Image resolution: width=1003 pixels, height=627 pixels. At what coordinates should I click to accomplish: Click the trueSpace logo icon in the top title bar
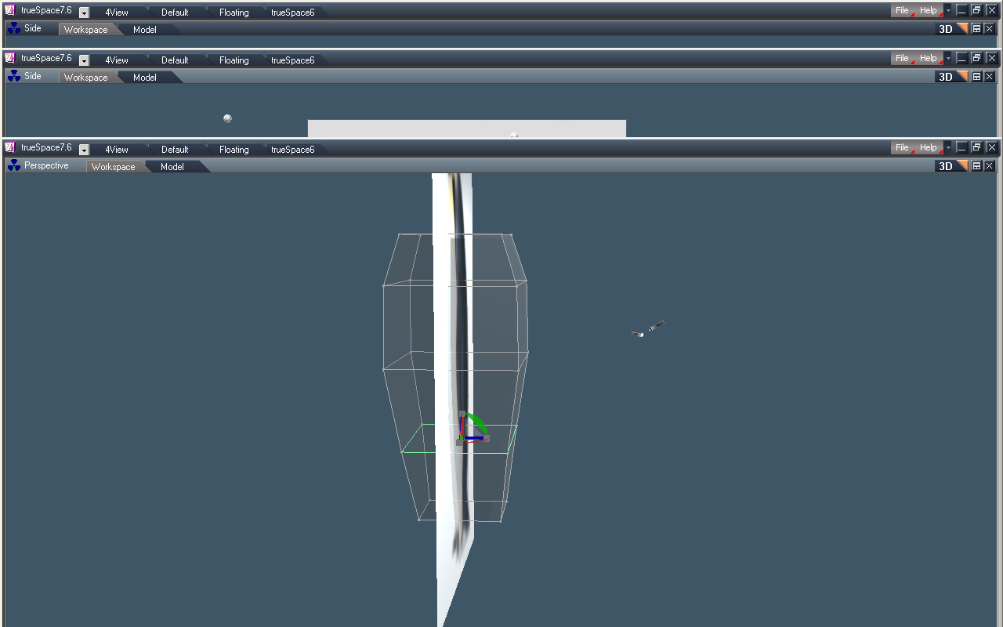click(9, 10)
